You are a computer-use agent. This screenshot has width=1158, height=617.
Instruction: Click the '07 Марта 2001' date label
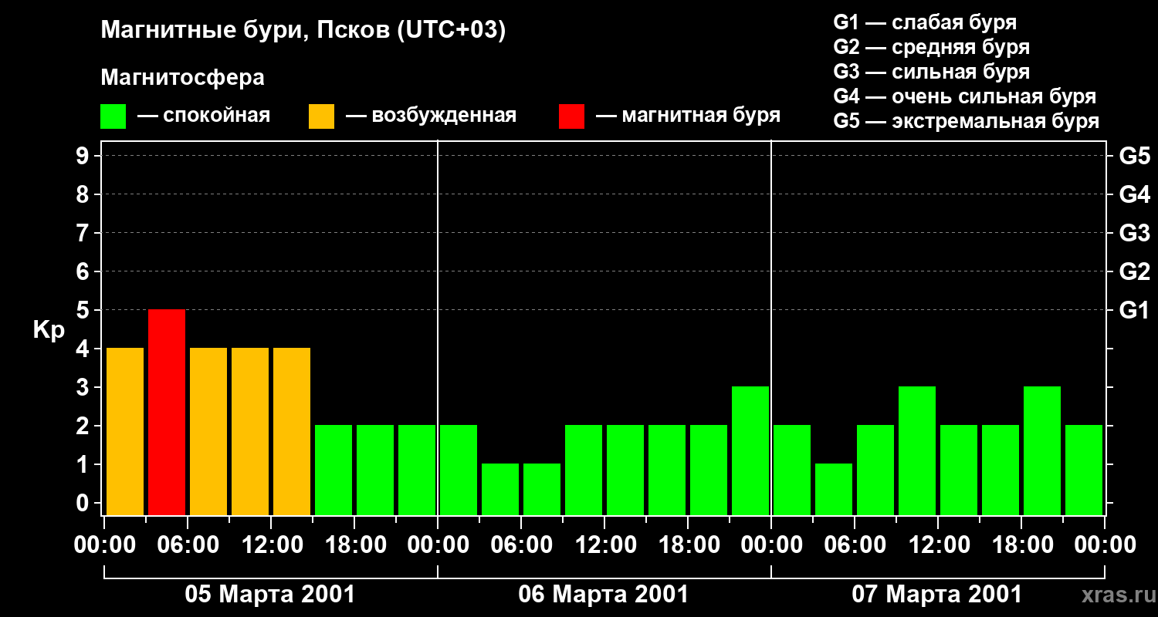937,595
